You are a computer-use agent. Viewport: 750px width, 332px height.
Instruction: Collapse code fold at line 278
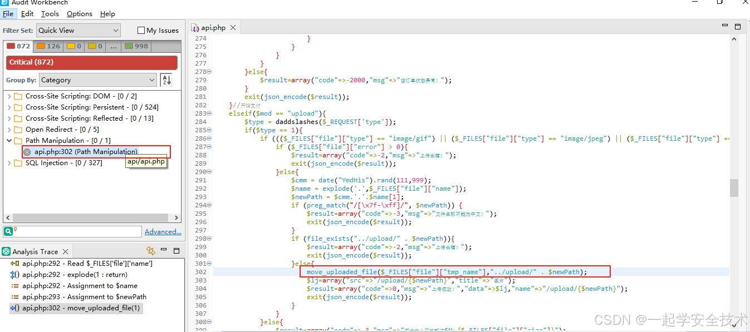[x=209, y=72]
